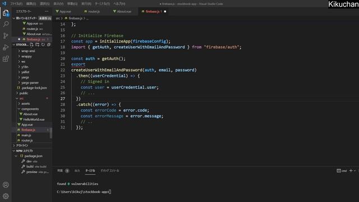The height and width of the screenshot is (202, 359).
Task: Switch to the router.js editor tab
Action: point(94,11)
